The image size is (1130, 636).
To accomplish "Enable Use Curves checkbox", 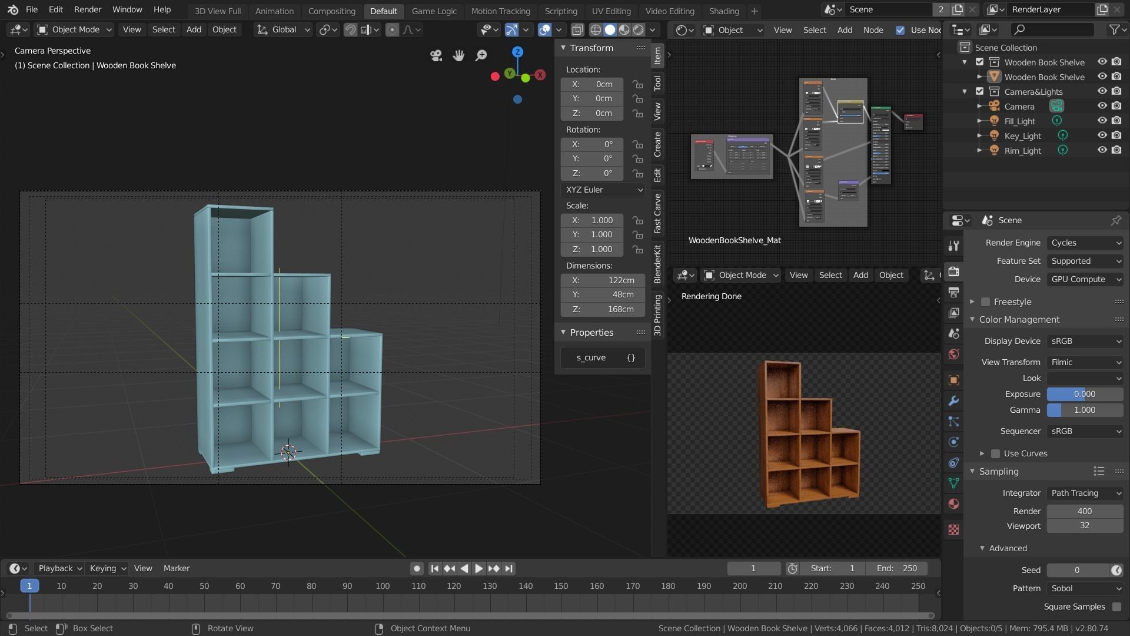I will [996, 453].
